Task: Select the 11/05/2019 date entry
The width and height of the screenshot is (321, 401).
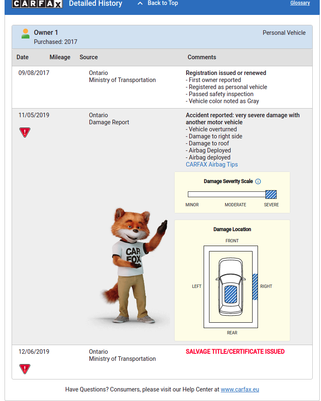Action: (x=34, y=115)
